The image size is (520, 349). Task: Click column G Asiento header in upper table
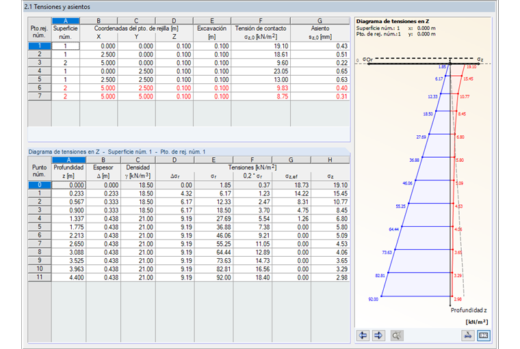click(320, 20)
